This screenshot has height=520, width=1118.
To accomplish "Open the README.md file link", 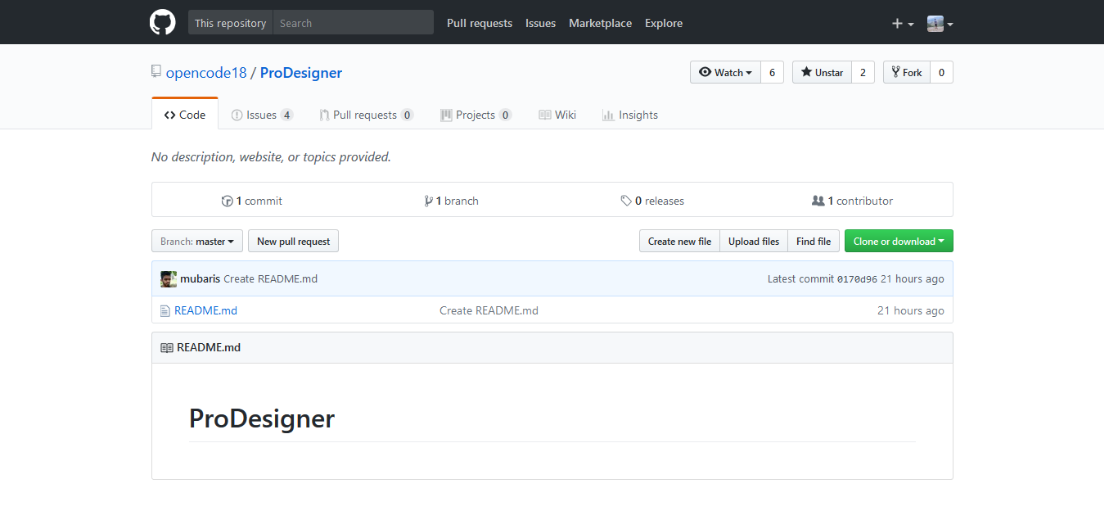I will [x=205, y=310].
